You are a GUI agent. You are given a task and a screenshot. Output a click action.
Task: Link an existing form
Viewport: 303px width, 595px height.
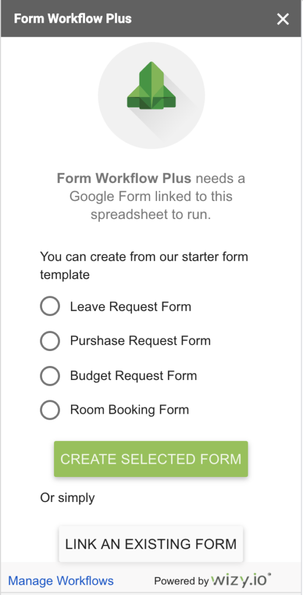(151, 544)
